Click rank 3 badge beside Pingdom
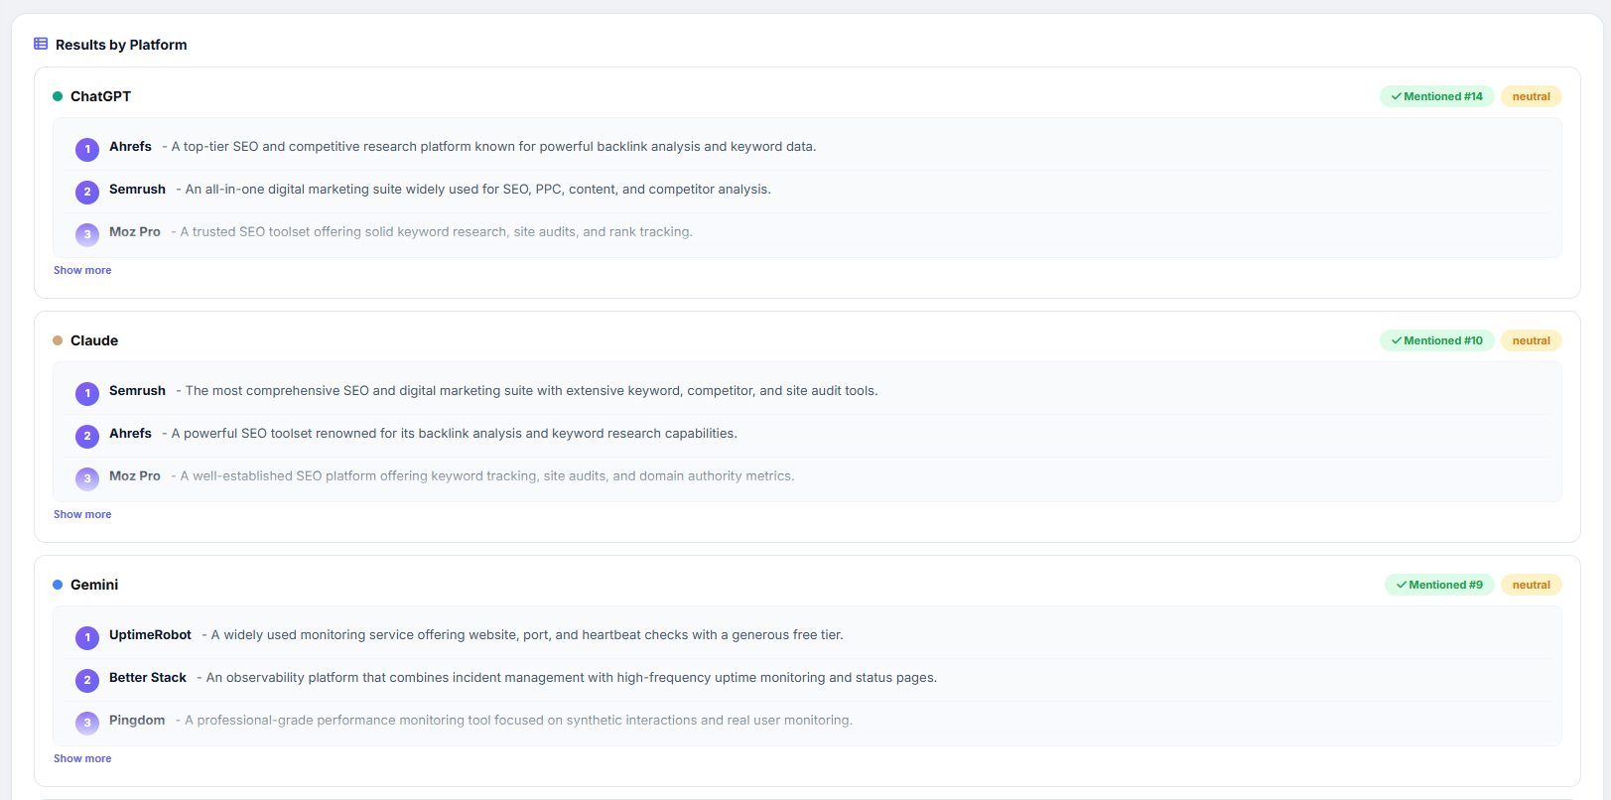 pyautogui.click(x=87, y=723)
